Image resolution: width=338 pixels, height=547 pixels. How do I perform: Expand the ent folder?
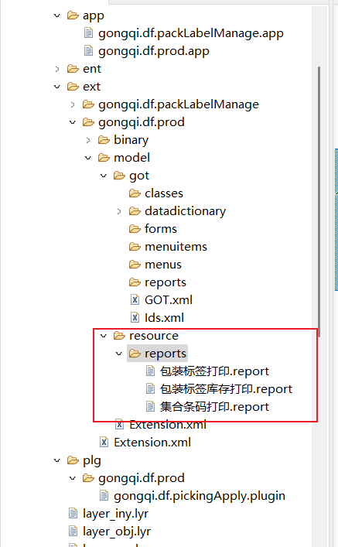tap(57, 69)
